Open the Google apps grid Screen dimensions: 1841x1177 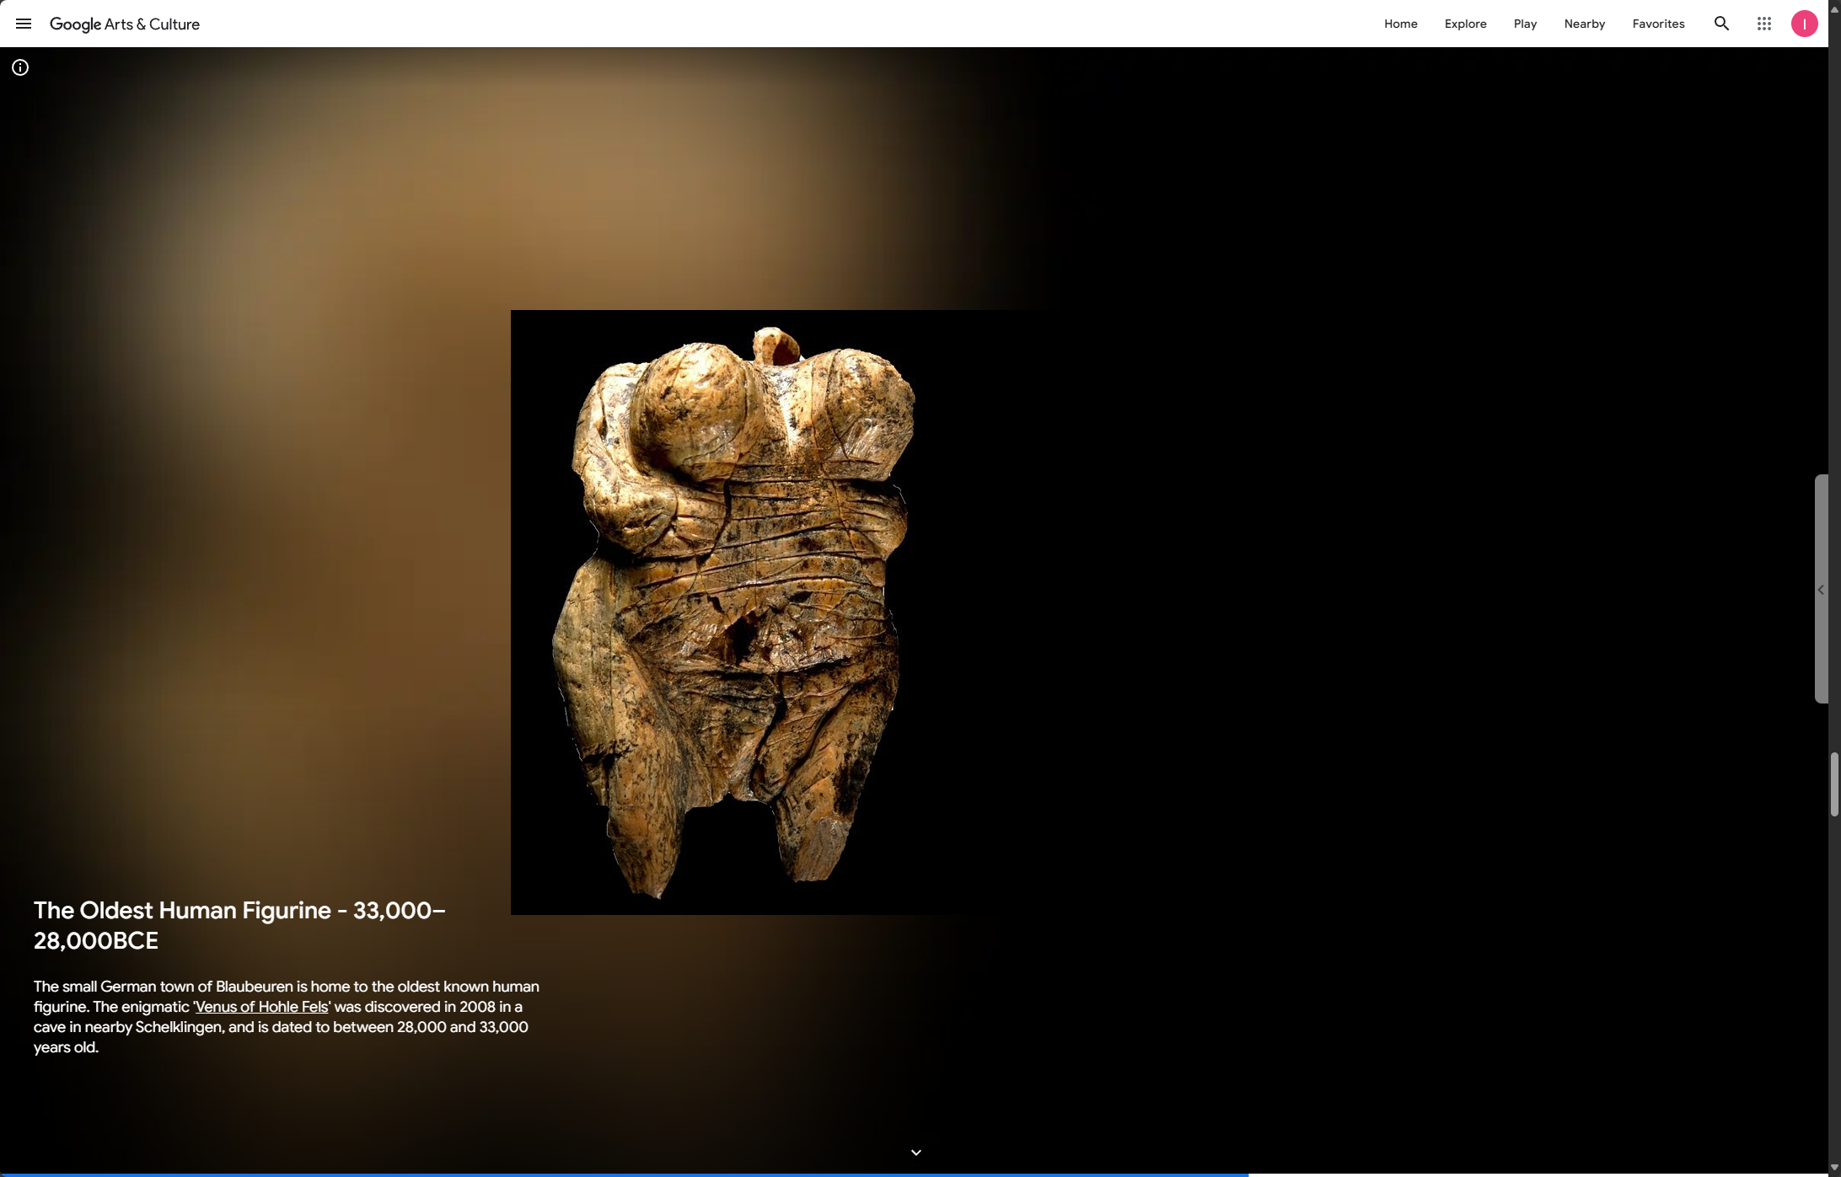1763,24
